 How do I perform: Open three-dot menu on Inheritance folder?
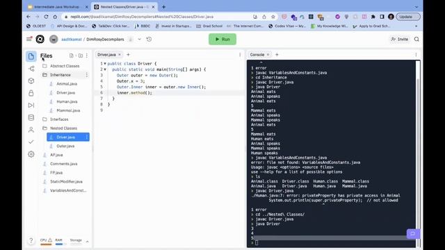pos(86,75)
